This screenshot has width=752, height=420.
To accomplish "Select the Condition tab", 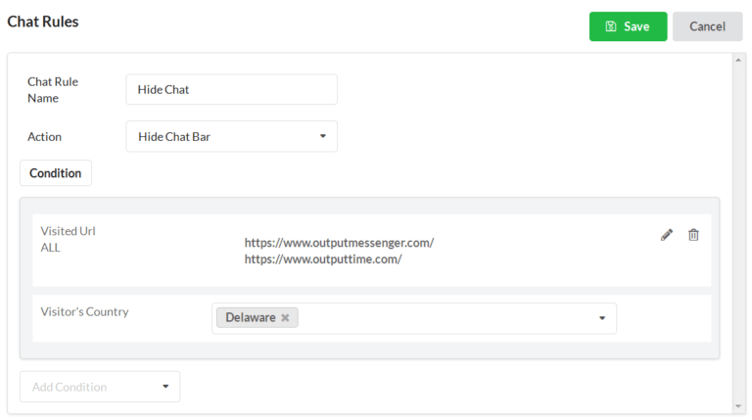I will (x=56, y=173).
